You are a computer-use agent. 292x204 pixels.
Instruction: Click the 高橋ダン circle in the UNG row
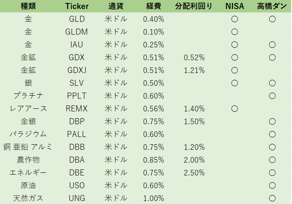click(272, 198)
